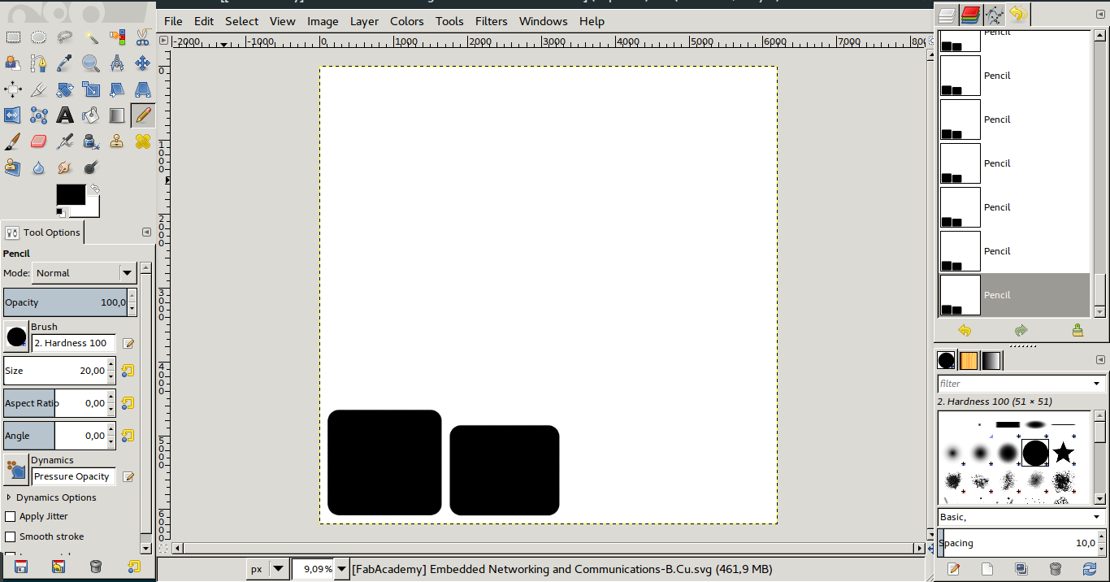The image size is (1110, 582).
Task: Select the Select by Color tool
Action: (x=117, y=37)
